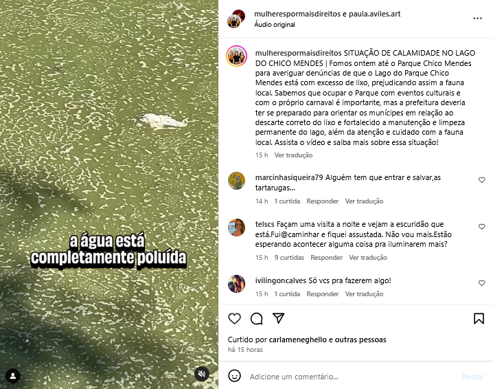
Task: Open carlameneghello's profile from likes
Action: (x=298, y=340)
